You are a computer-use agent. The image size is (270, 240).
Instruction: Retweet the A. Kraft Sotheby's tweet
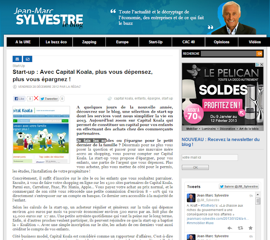pos(240,228)
